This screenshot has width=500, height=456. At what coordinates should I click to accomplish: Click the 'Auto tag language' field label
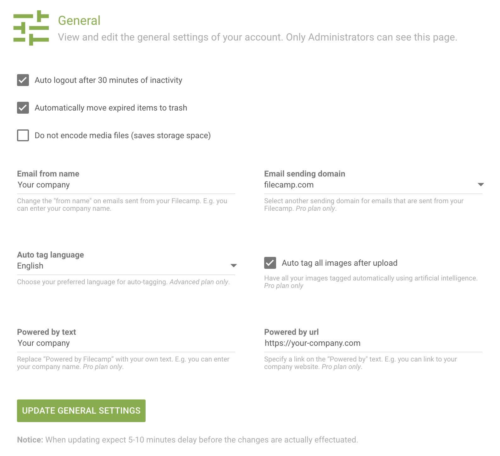(50, 255)
